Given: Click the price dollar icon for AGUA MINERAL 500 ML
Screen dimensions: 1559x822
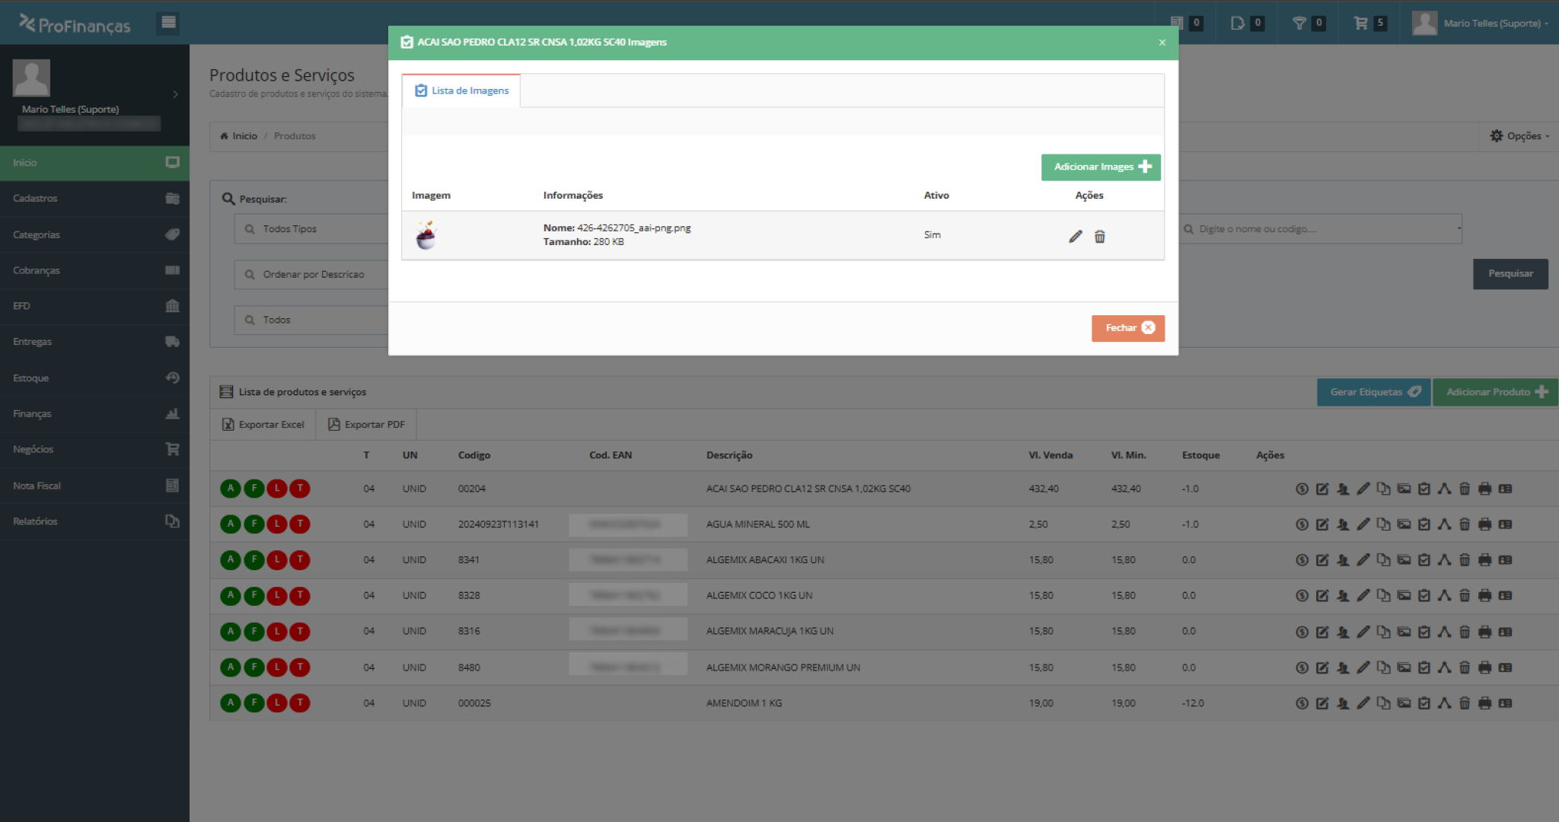Looking at the screenshot, I should (1302, 524).
